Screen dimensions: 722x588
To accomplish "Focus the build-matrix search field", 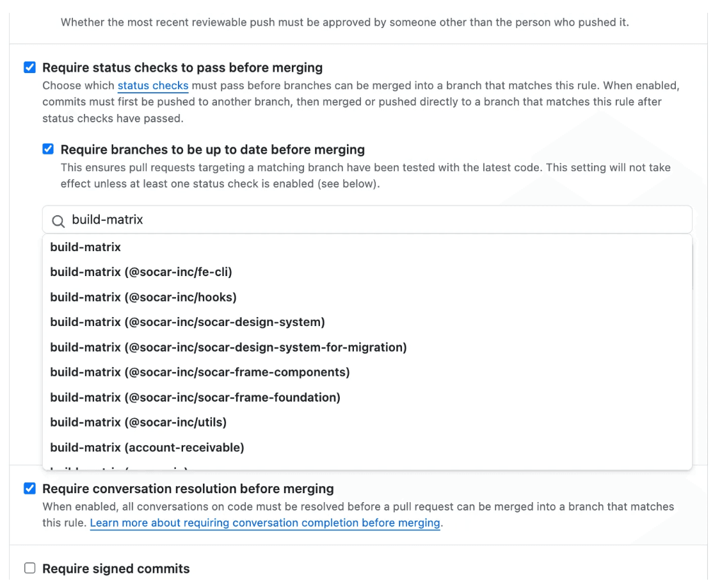I will point(367,219).
